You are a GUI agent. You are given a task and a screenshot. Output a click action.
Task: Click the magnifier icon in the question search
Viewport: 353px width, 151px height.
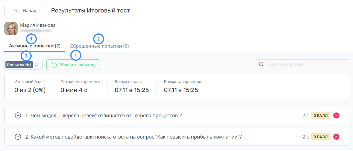pyautogui.click(x=261, y=64)
